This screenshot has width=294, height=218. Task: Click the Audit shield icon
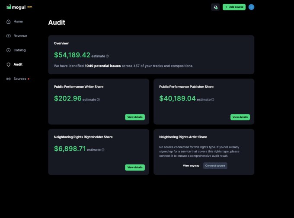point(9,64)
